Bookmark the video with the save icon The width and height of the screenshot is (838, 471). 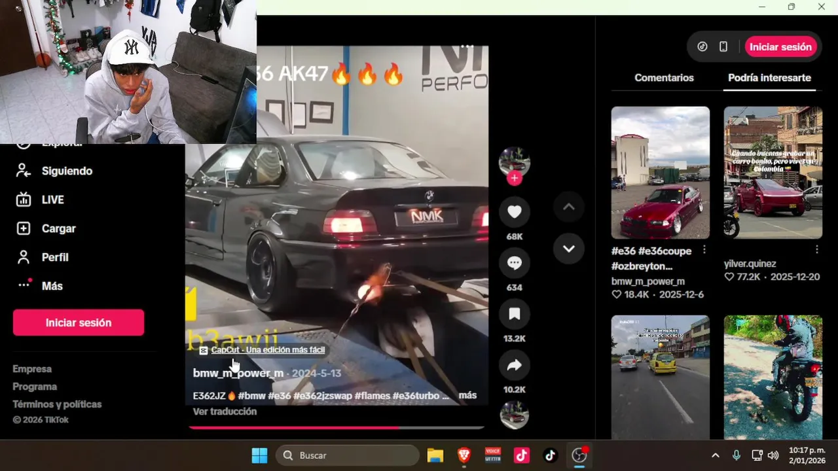tap(515, 314)
